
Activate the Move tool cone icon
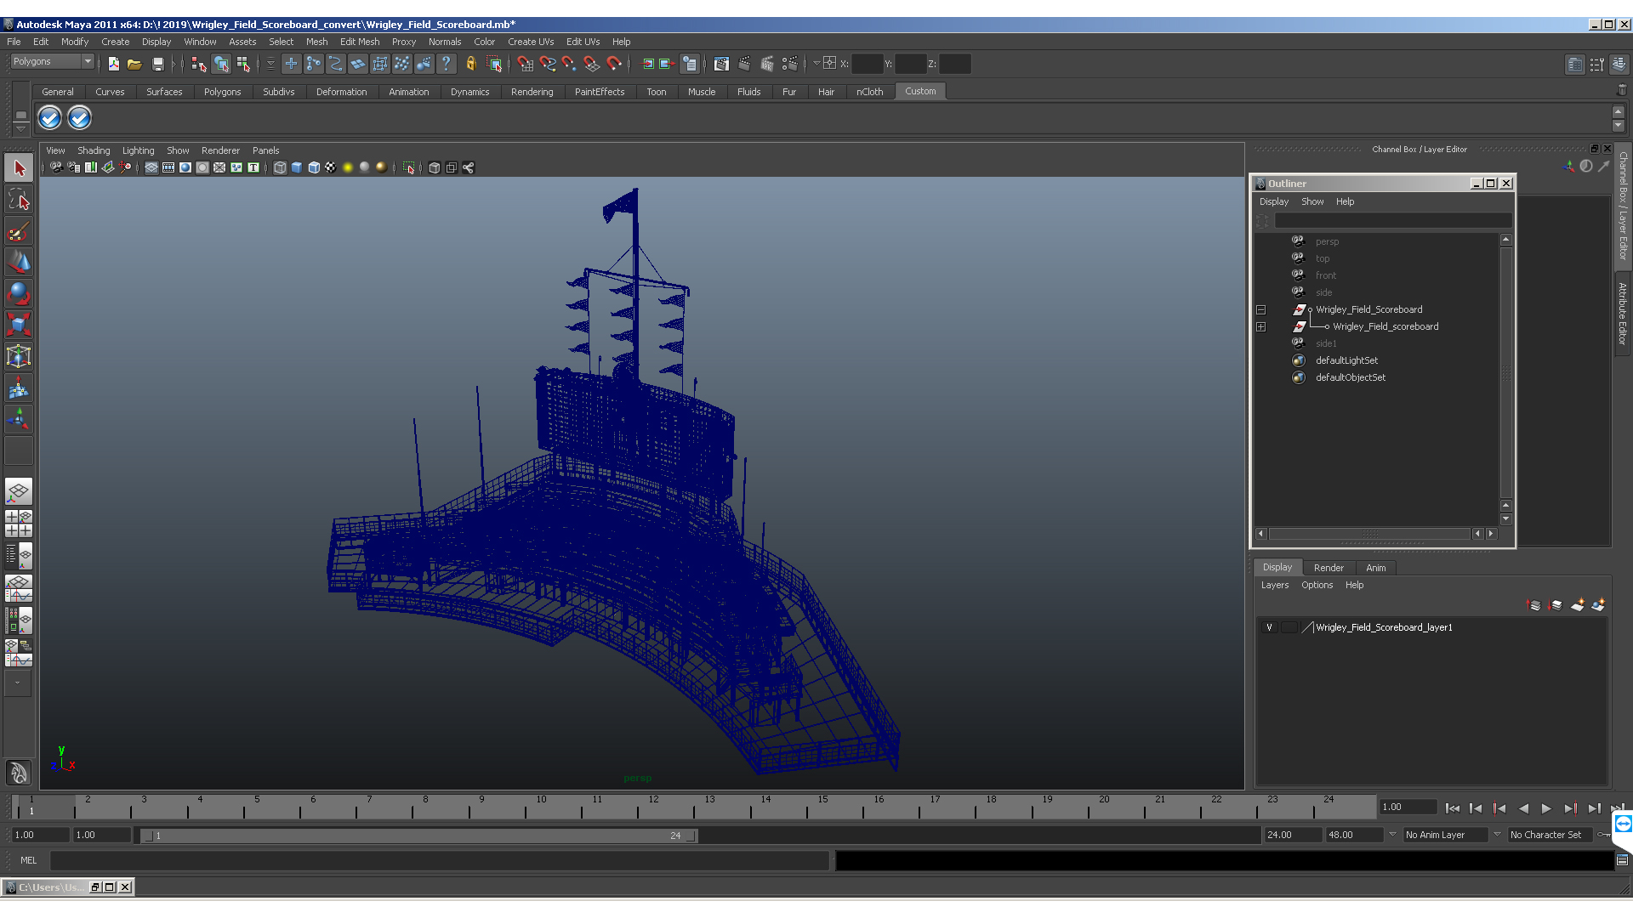point(19,263)
